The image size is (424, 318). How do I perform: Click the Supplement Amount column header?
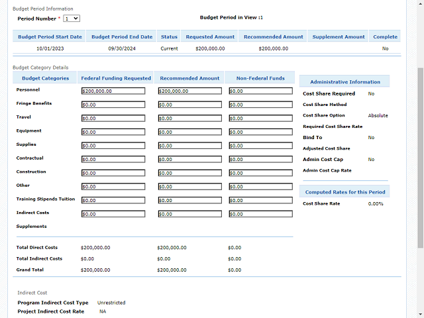pyautogui.click(x=339, y=37)
